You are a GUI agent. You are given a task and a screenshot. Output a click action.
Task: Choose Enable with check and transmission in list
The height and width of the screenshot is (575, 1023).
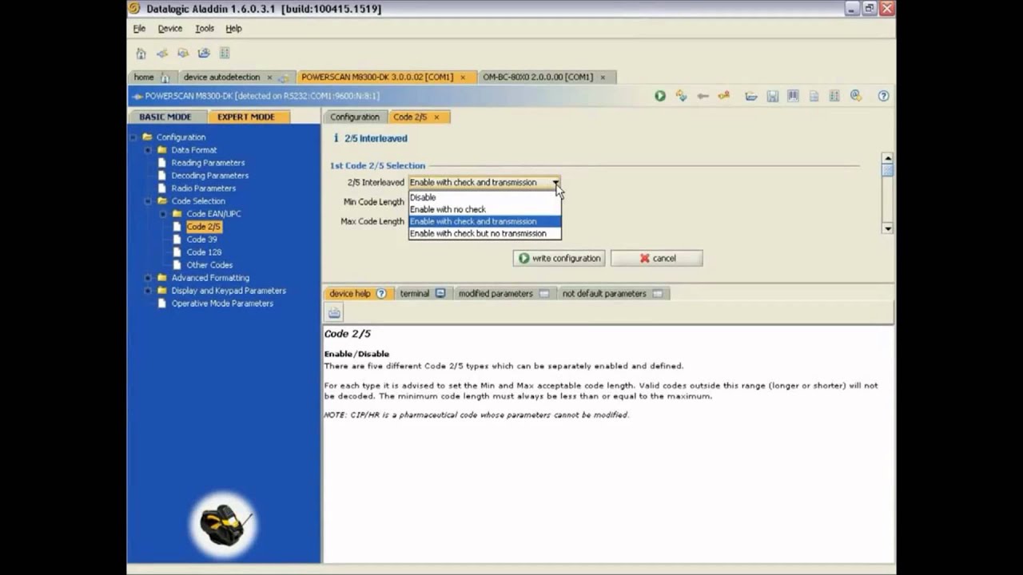click(x=484, y=221)
